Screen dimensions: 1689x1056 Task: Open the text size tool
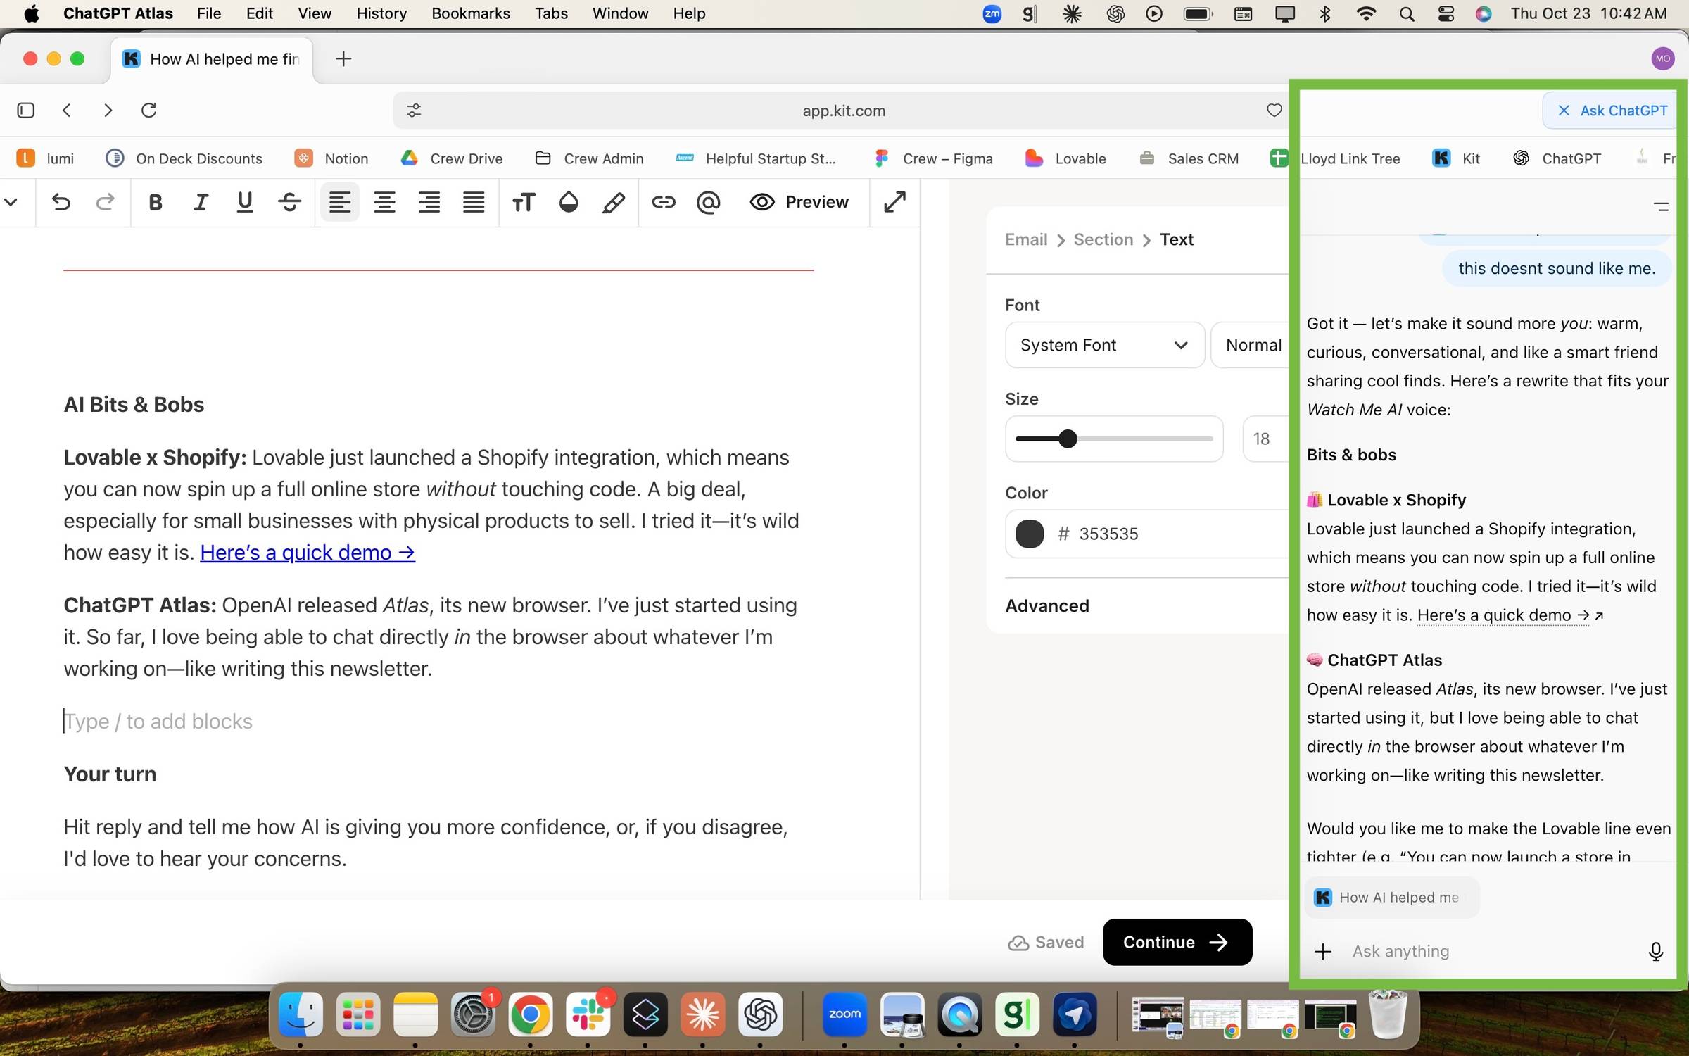(524, 203)
